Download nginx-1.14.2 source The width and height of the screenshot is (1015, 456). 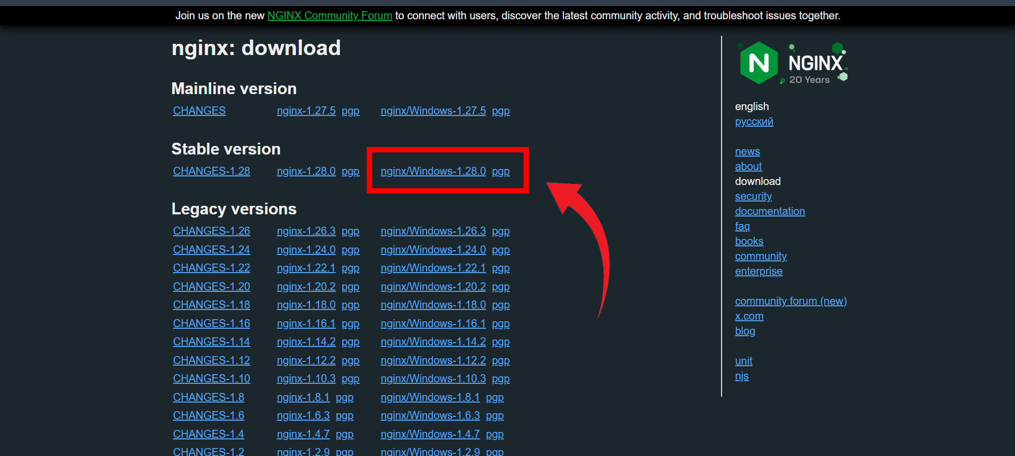tap(306, 342)
